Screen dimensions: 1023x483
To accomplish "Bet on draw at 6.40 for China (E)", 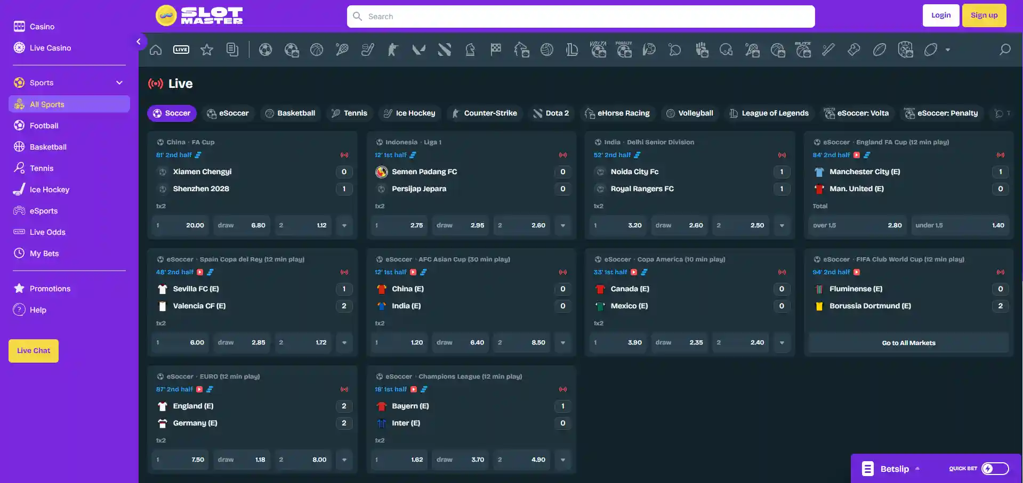I will pyautogui.click(x=461, y=342).
